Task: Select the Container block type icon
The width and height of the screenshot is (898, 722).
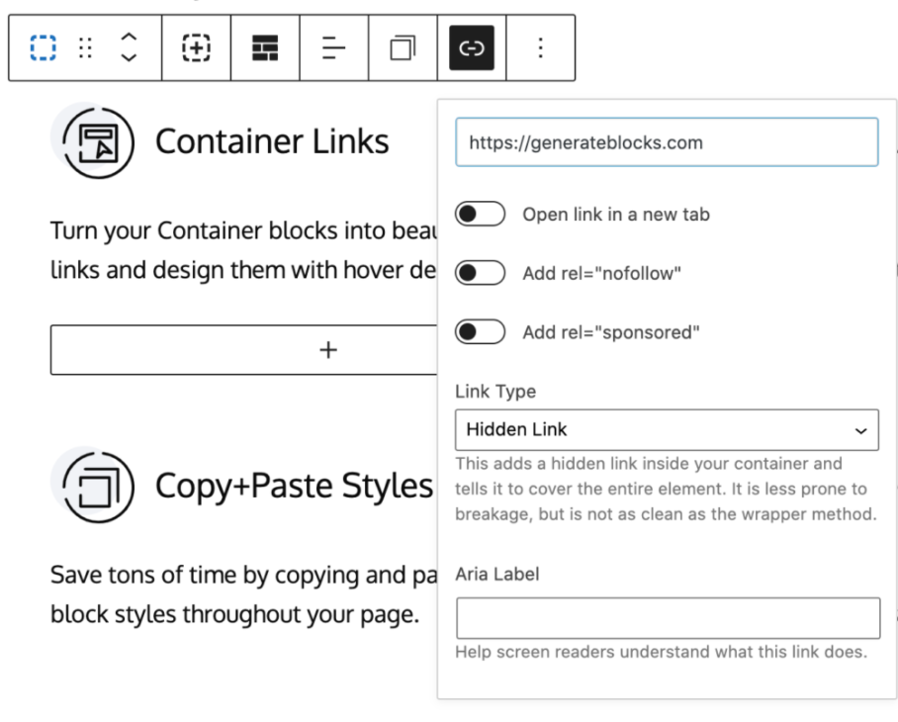Action: pyautogui.click(x=43, y=47)
